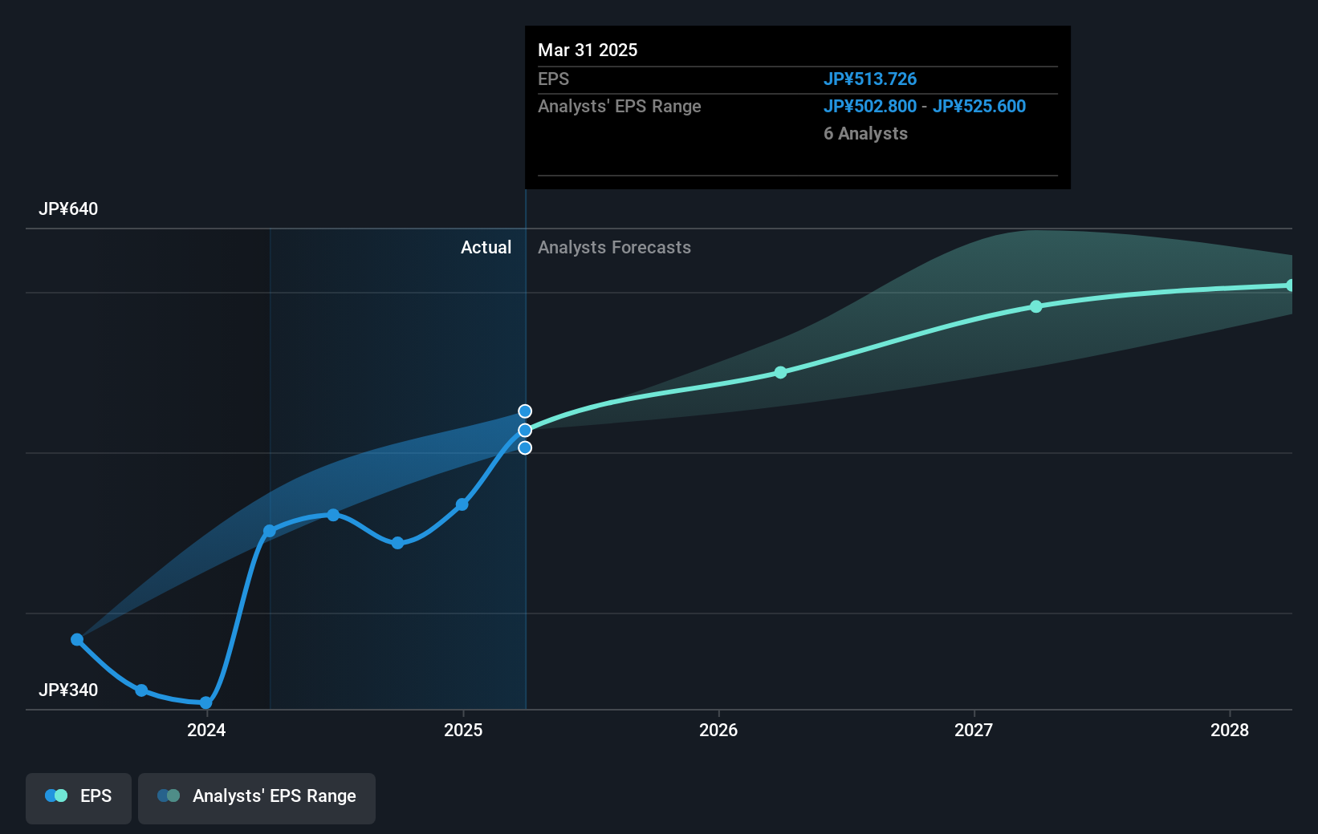
Task: Toggle the upper EPS range marker at Mar 2025
Action: tap(526, 411)
